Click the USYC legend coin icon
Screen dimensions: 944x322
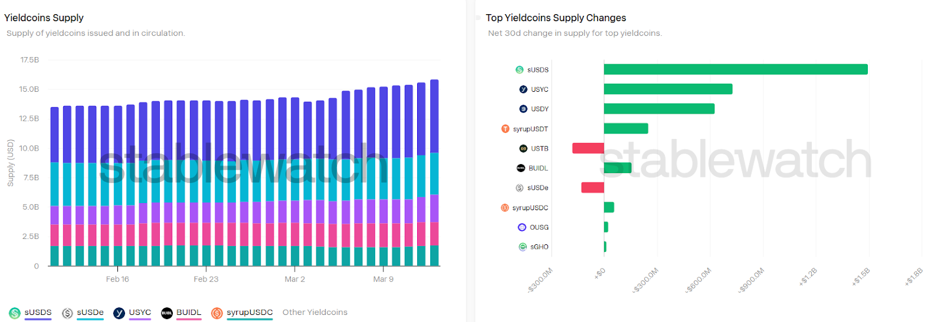(119, 313)
